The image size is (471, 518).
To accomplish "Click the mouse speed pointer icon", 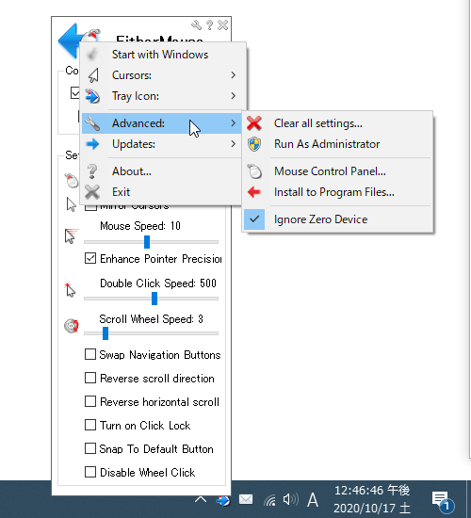I will point(71,235).
